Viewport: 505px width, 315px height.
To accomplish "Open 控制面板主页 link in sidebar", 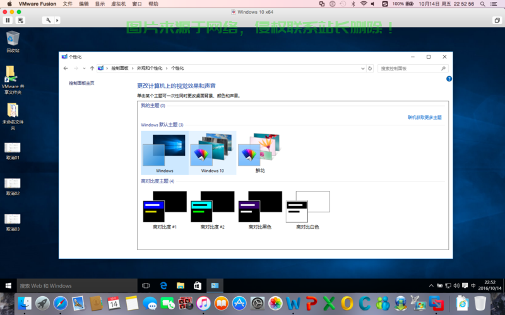I will [x=81, y=83].
